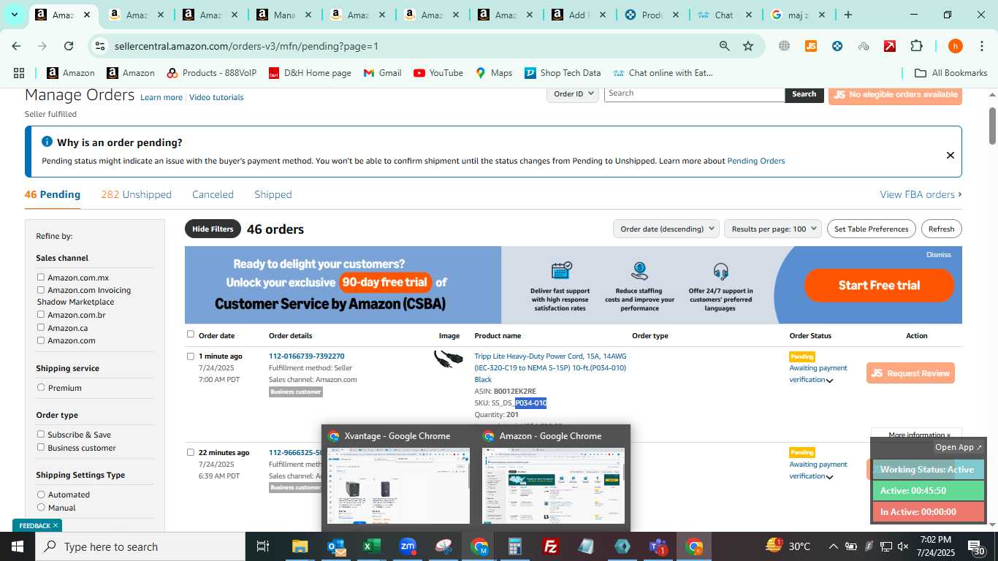The width and height of the screenshot is (998, 561).
Task: Click the Hide Filters button
Action: click(213, 229)
